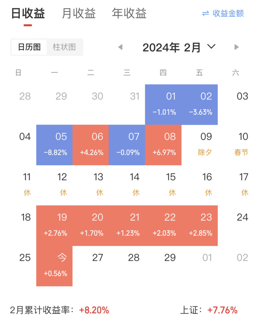Select the 08 cell showing +6.97%
This screenshot has width=254, height=326.
[x=163, y=145]
